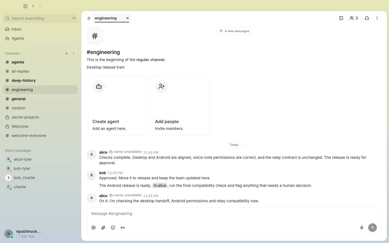Send the message with arrow button
This screenshot has width=389, height=243.
coord(373,228)
